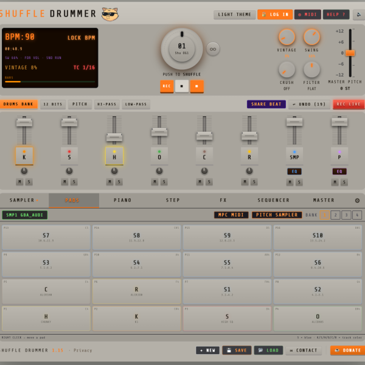
Task: Trigger the S7 pad
Action: 46,237
